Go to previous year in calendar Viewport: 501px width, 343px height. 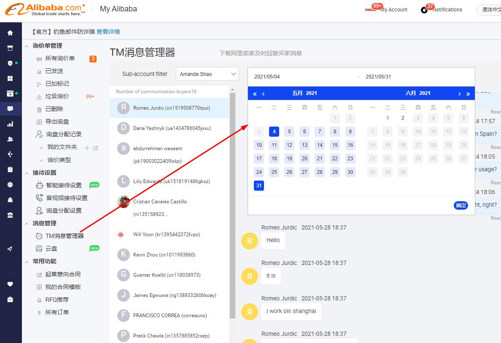(x=255, y=94)
